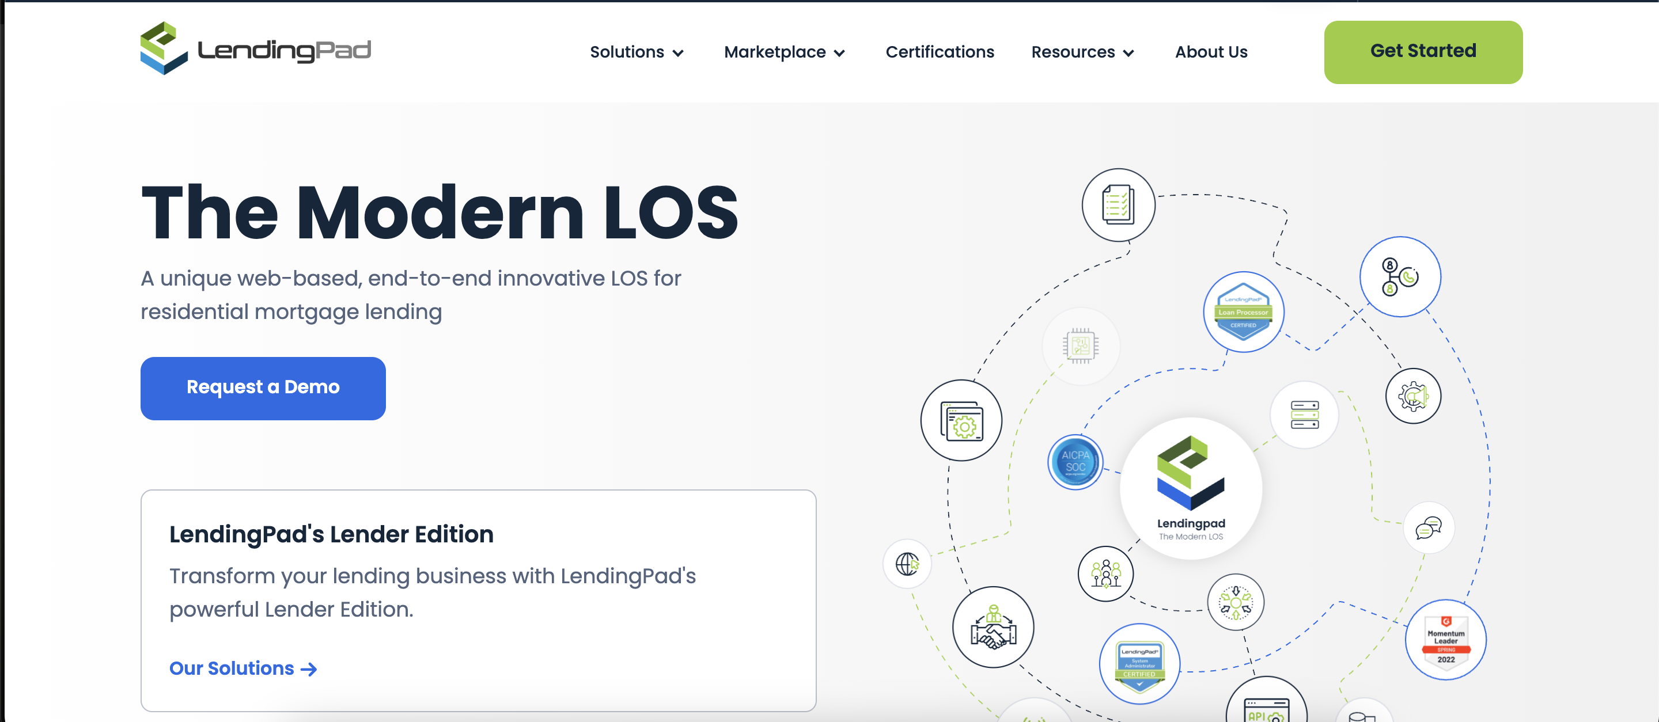
Task: Select the chat bubbles icon
Action: (1429, 527)
